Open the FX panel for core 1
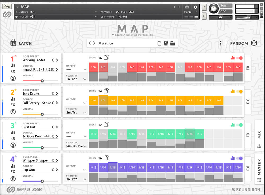The image size is (265, 195). [248, 68]
